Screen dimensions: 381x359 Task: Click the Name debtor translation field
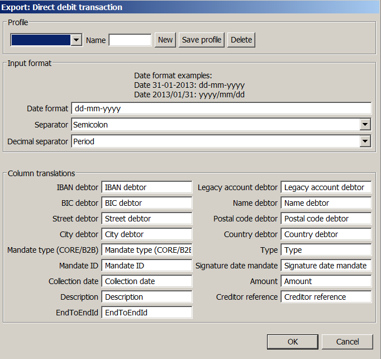326,203
